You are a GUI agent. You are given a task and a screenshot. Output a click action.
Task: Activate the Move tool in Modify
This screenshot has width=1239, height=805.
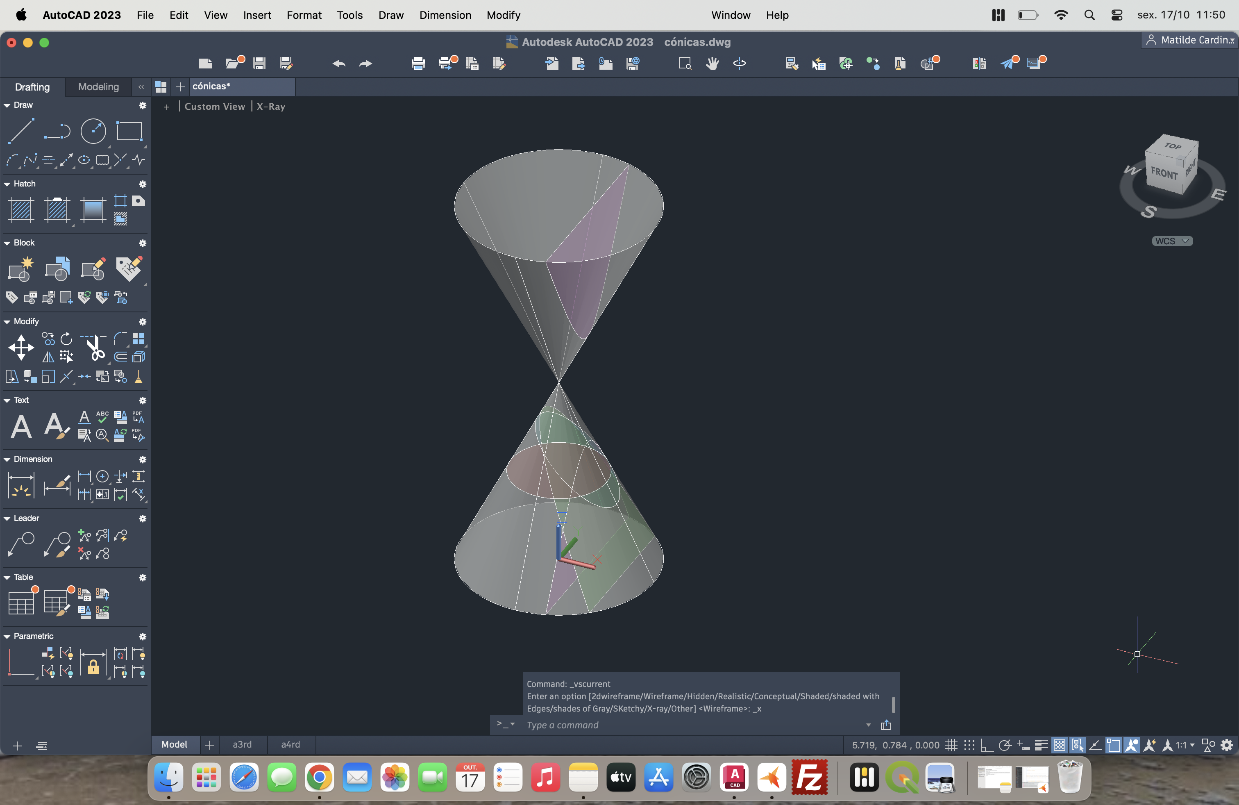[21, 347]
